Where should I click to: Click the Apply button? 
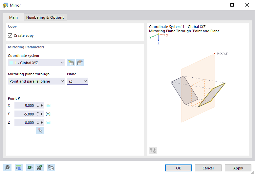tap(238, 168)
